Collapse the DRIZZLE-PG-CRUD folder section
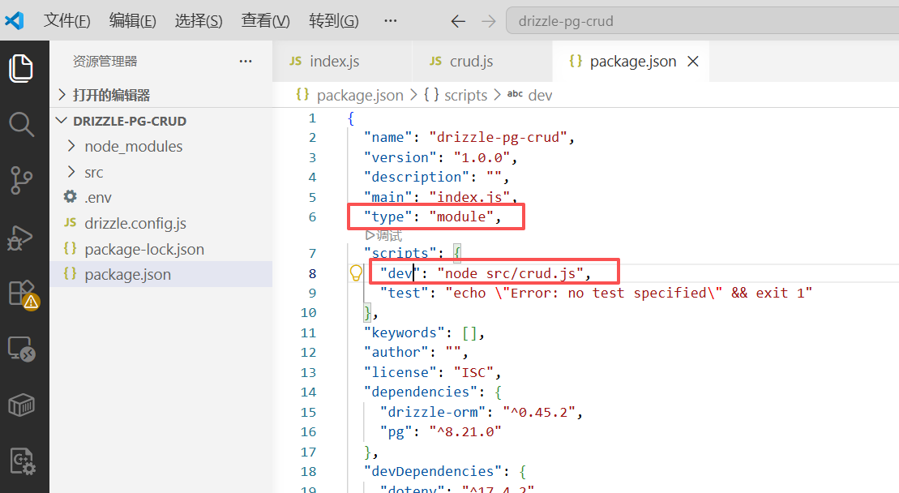 (x=161, y=121)
